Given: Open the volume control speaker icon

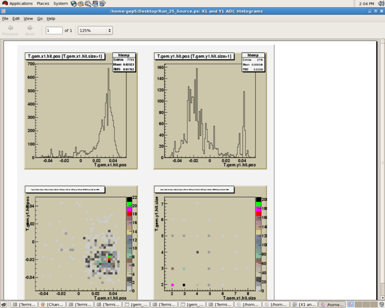Looking at the screenshot, I should (x=381, y=4).
